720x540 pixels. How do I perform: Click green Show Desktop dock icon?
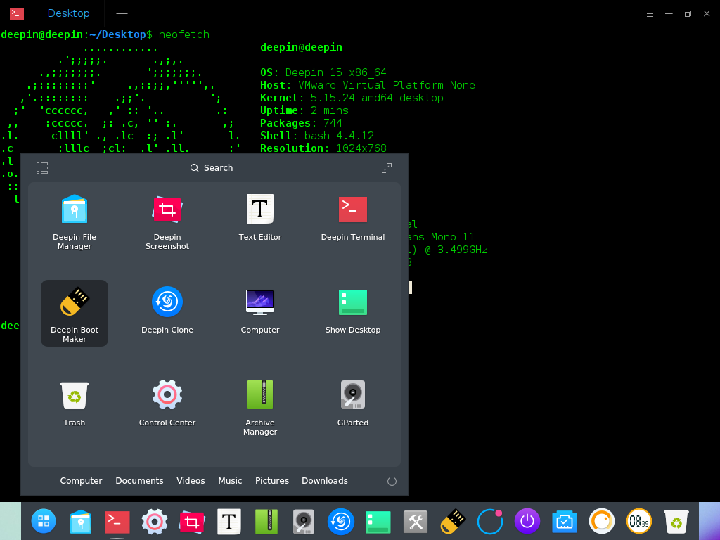tap(378, 522)
